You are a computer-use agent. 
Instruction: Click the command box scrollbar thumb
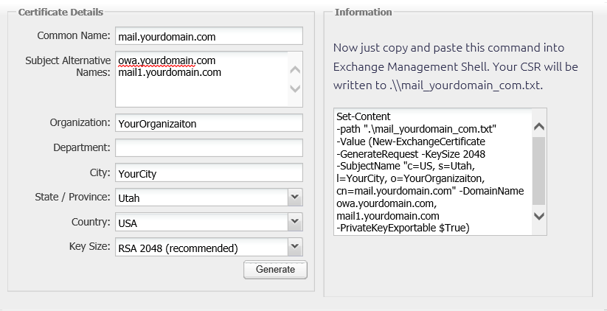[538, 170]
